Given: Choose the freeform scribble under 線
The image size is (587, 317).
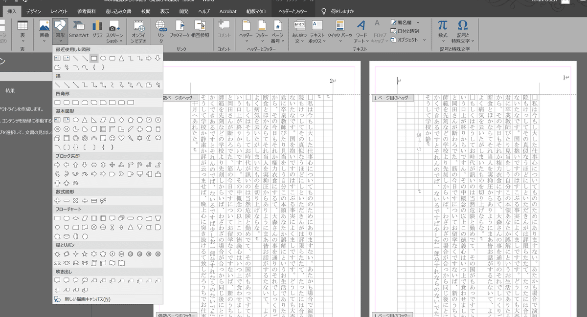Looking at the screenshot, I should (158, 85).
